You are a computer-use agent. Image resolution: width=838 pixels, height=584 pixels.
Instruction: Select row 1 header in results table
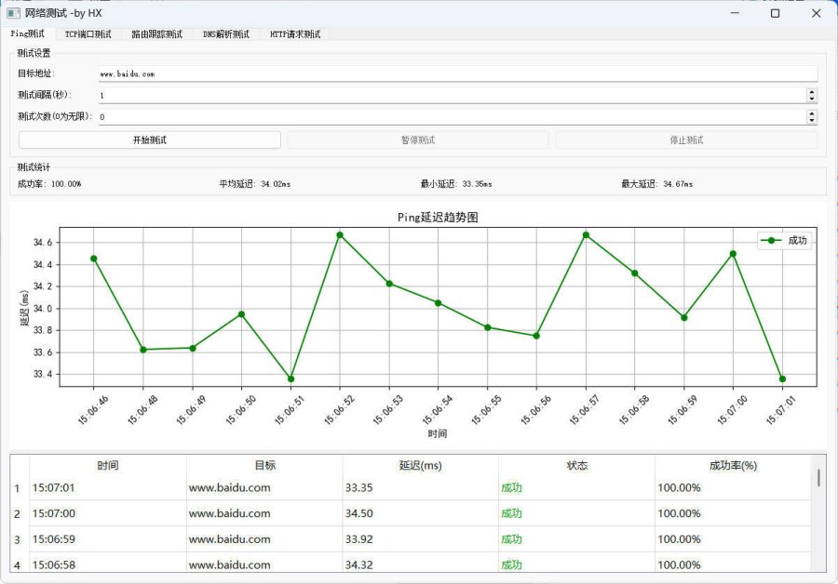click(x=18, y=487)
